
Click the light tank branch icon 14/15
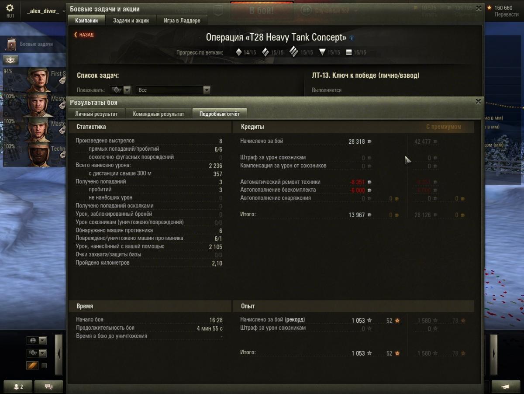click(239, 52)
